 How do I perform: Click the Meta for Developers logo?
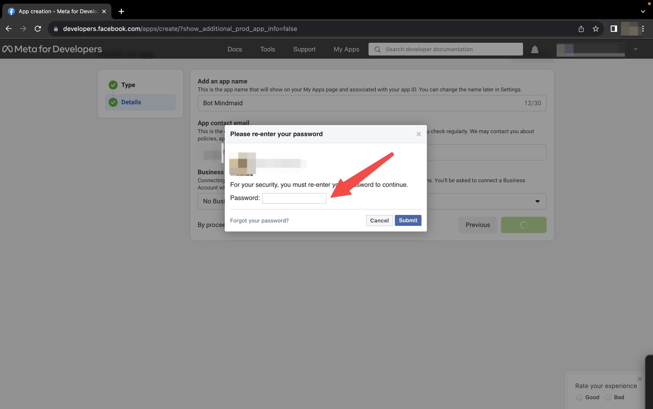point(51,49)
